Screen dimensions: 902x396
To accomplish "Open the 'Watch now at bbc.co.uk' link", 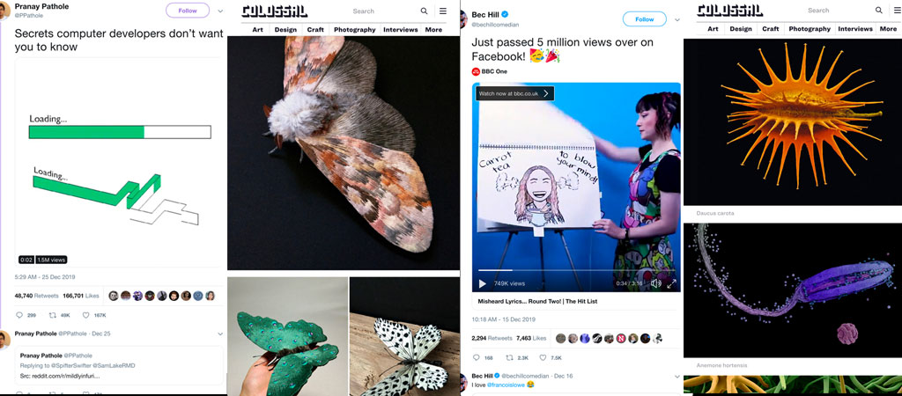I will pos(514,93).
